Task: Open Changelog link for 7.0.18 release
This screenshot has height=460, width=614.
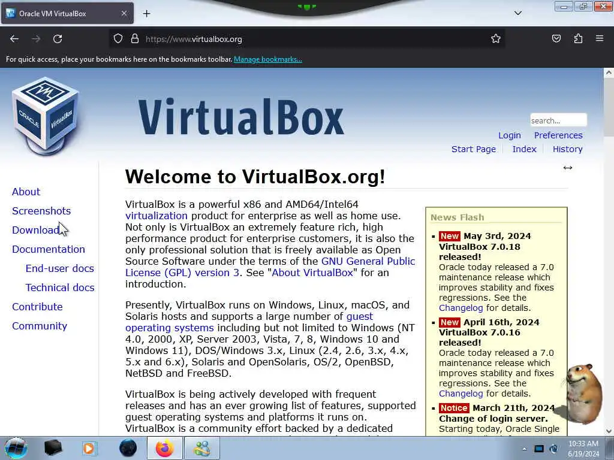Action: (460, 308)
